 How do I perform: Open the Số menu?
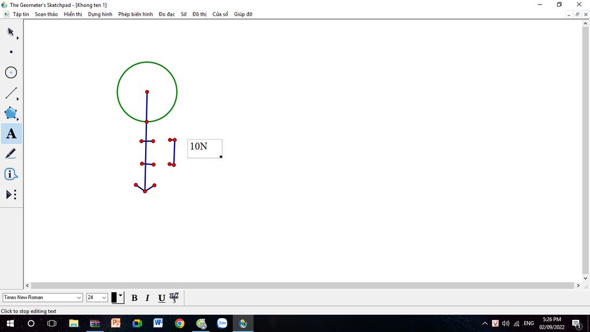184,14
